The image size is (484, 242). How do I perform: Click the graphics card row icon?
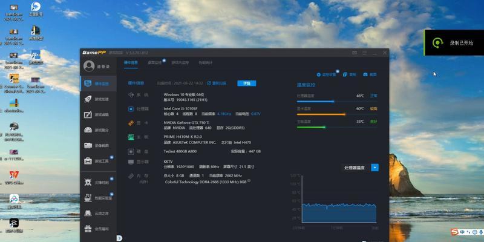[131, 123]
